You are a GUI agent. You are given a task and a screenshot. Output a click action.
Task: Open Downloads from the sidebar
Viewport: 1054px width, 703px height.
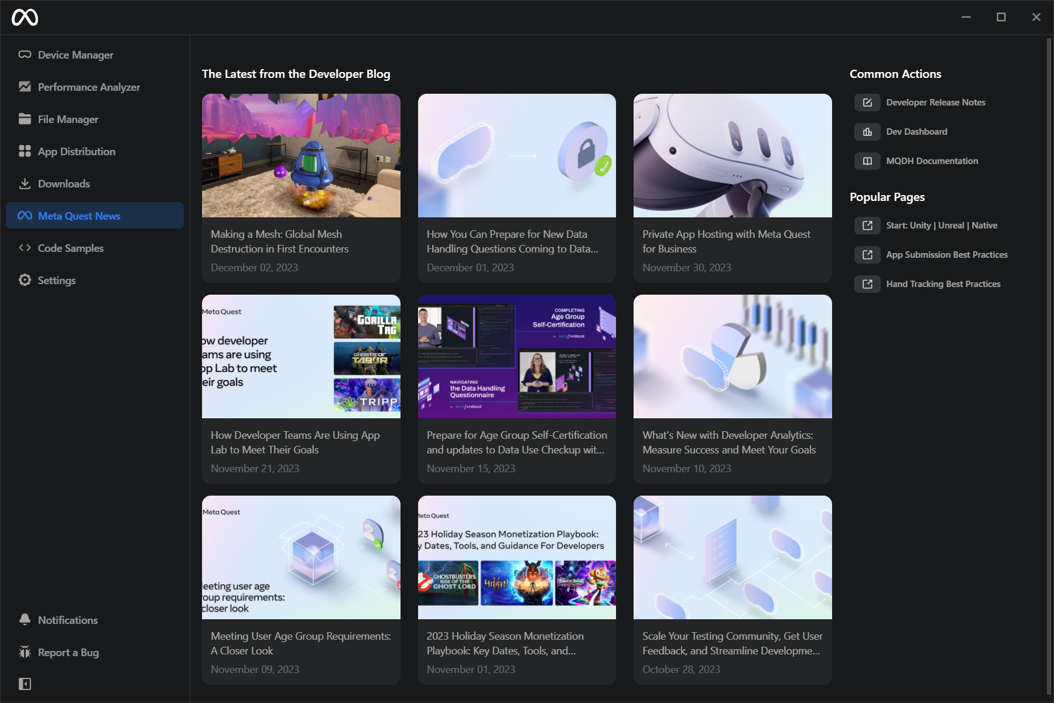point(25,183)
